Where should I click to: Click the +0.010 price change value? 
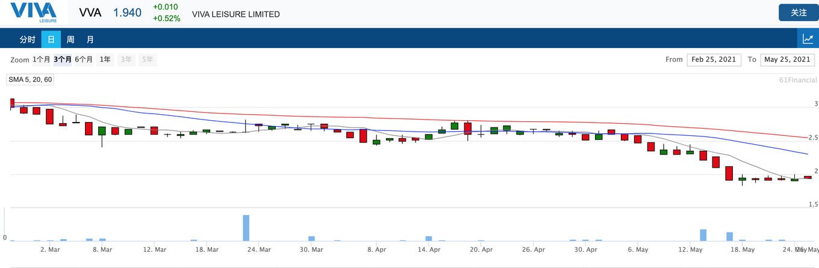click(166, 7)
